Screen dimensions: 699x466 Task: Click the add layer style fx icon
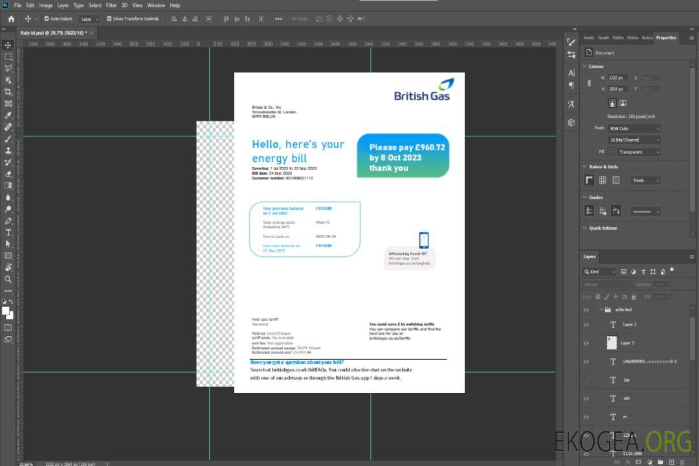(x=628, y=462)
